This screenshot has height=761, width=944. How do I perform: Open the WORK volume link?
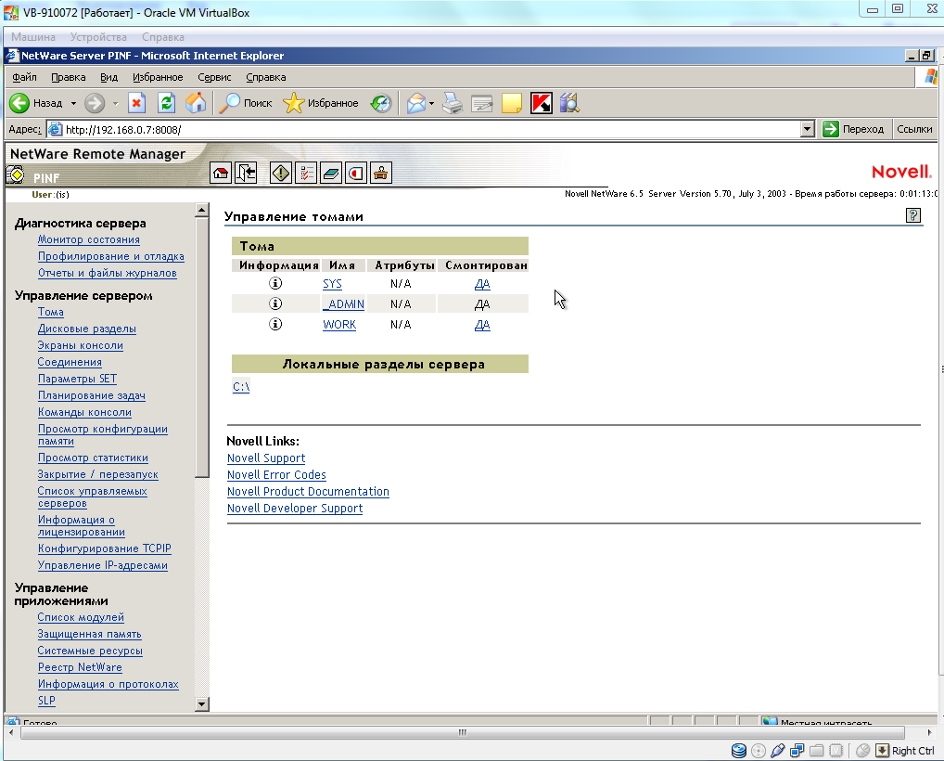click(339, 325)
